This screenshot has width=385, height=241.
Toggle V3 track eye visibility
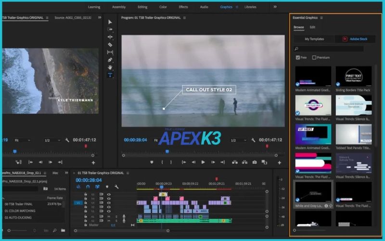[x=109, y=203]
